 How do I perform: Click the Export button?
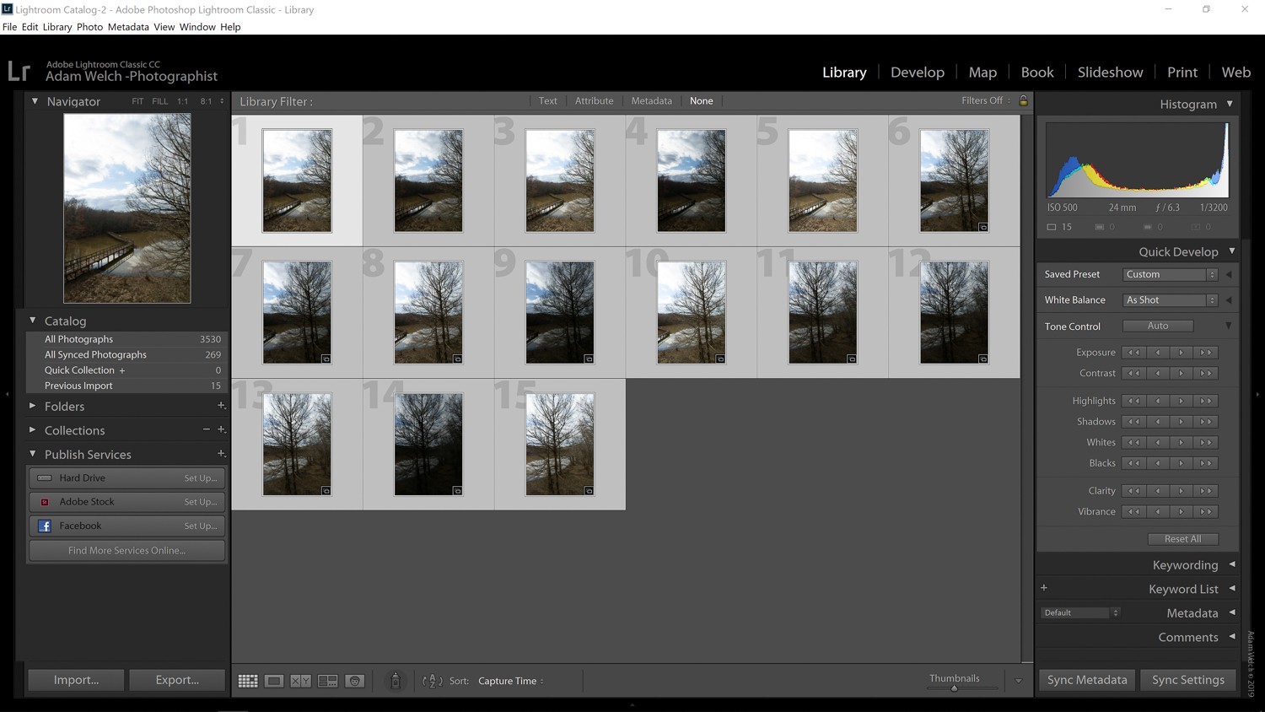pos(177,680)
